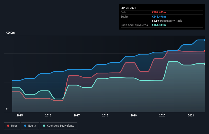Screen dimensions: 209x134
Task: Select the 2015 x-axis label
Action: 20,115
